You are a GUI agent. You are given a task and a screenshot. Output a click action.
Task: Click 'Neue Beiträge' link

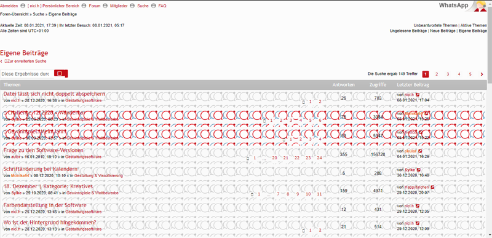[x=443, y=31]
